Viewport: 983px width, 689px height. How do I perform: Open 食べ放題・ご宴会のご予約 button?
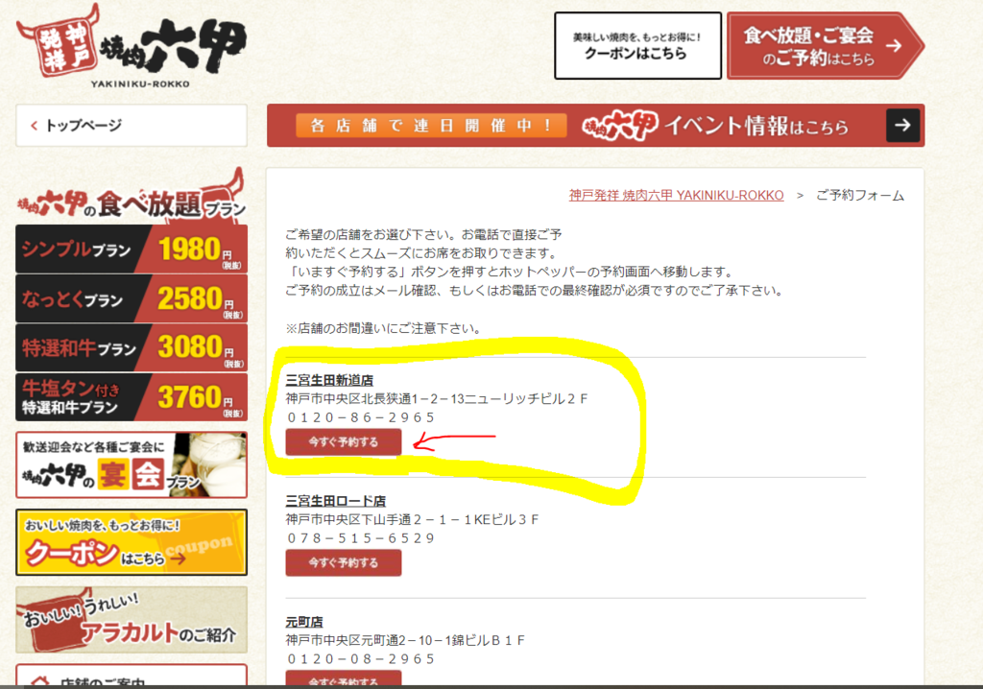coord(825,46)
